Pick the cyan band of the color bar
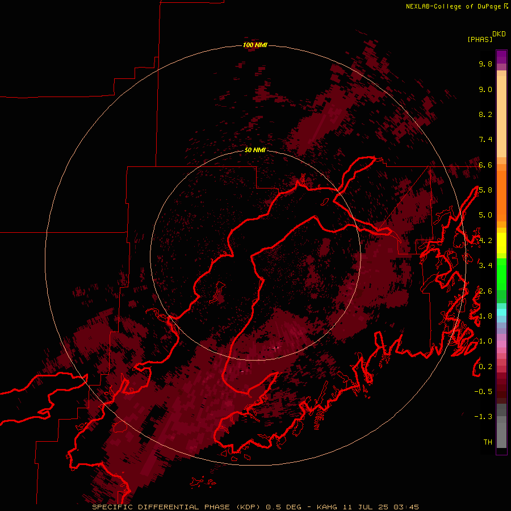 tap(501, 312)
